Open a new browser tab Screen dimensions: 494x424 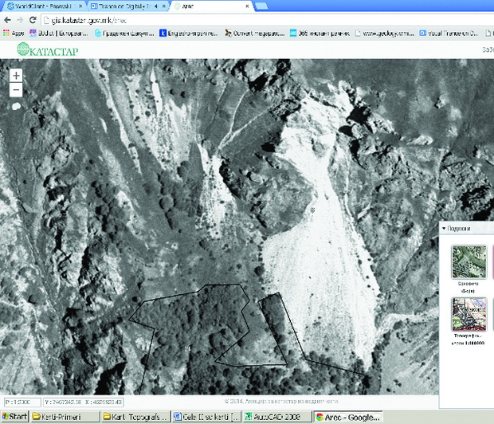pyautogui.click(x=261, y=6)
